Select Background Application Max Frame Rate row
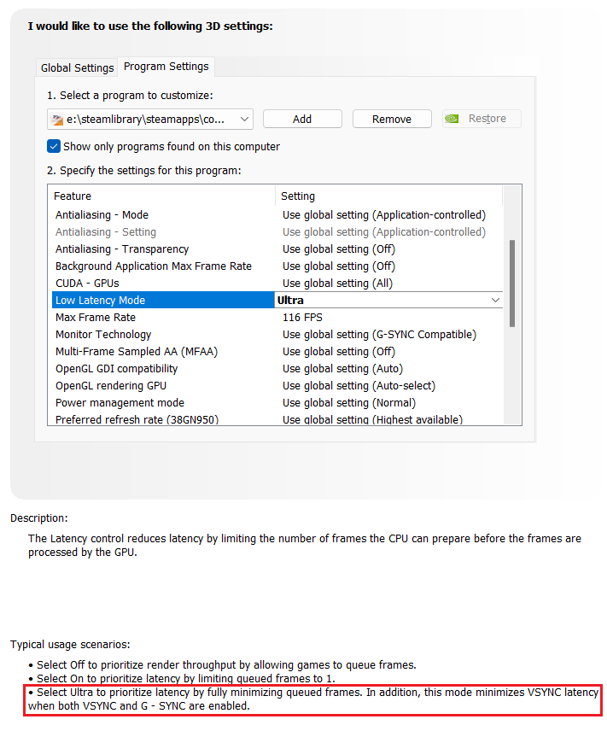 coord(154,266)
